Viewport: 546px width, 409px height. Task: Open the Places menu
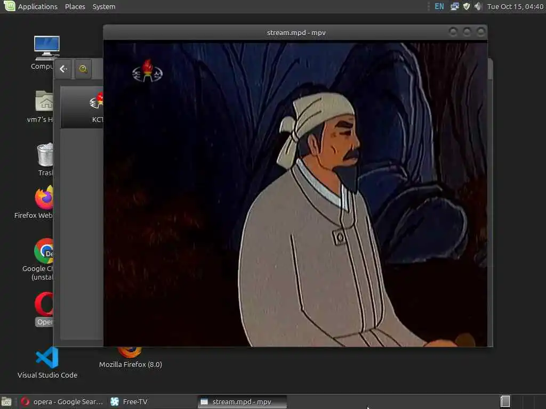pos(75,6)
